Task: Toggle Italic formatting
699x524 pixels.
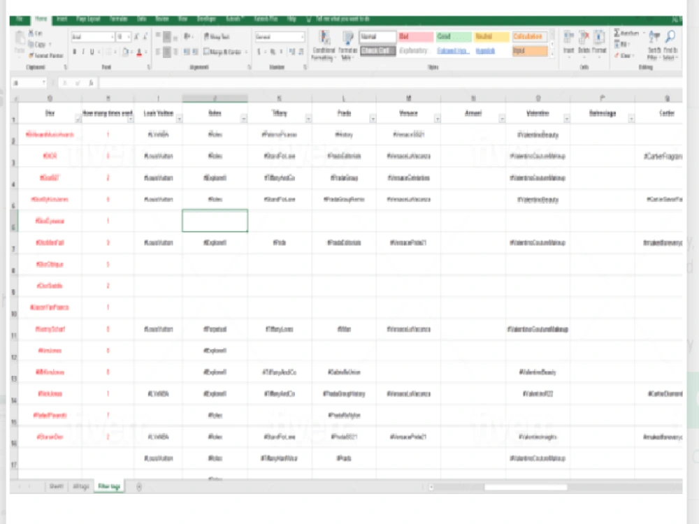Action: point(83,52)
